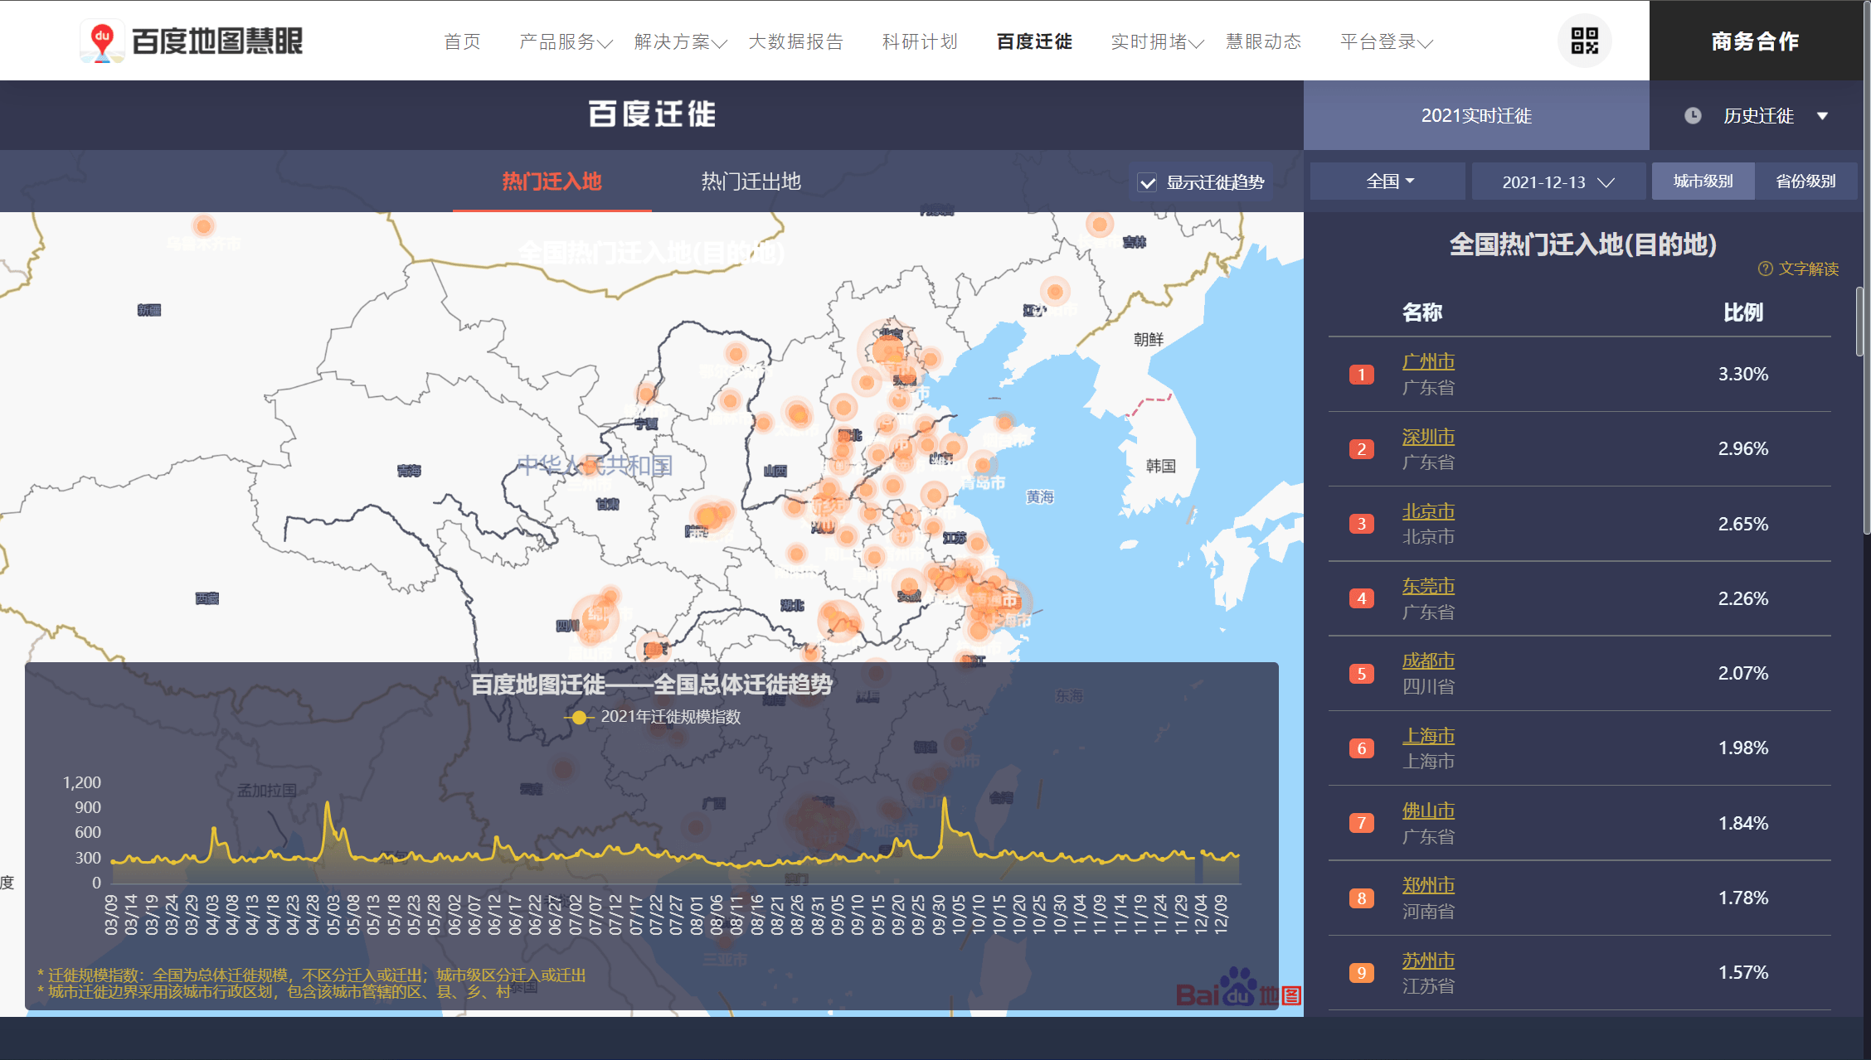Switch to 省份级别 view
Image resolution: width=1871 pixels, height=1060 pixels.
tap(1805, 182)
